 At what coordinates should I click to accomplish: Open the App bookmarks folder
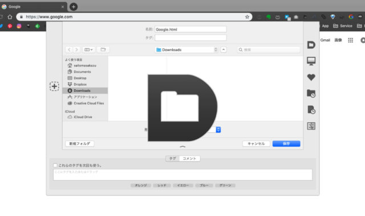tap(325, 26)
